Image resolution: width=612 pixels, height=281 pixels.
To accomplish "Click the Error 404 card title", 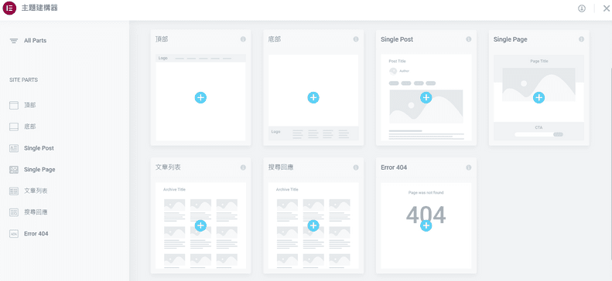I will (394, 168).
